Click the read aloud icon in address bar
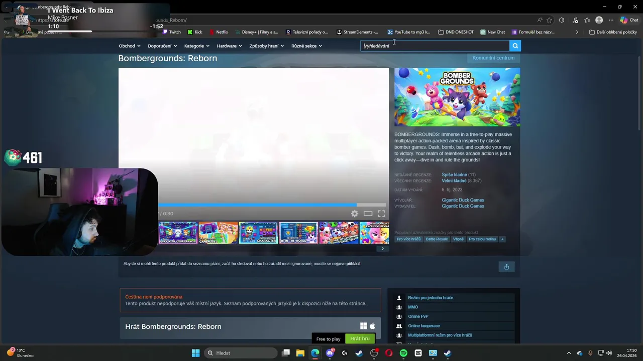The height and width of the screenshot is (361, 643). 540,20
